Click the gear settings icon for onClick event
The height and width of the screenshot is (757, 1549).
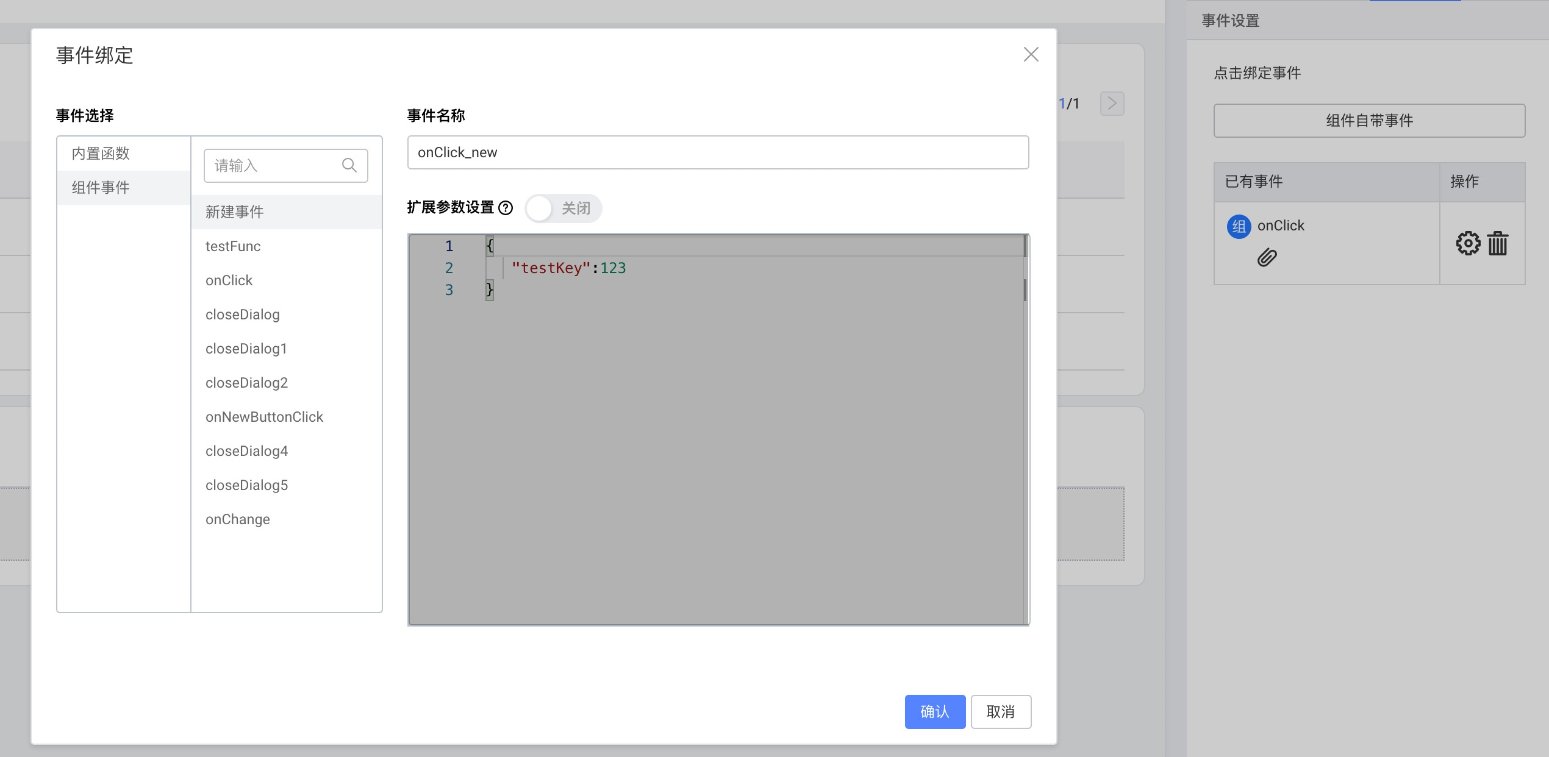1468,243
